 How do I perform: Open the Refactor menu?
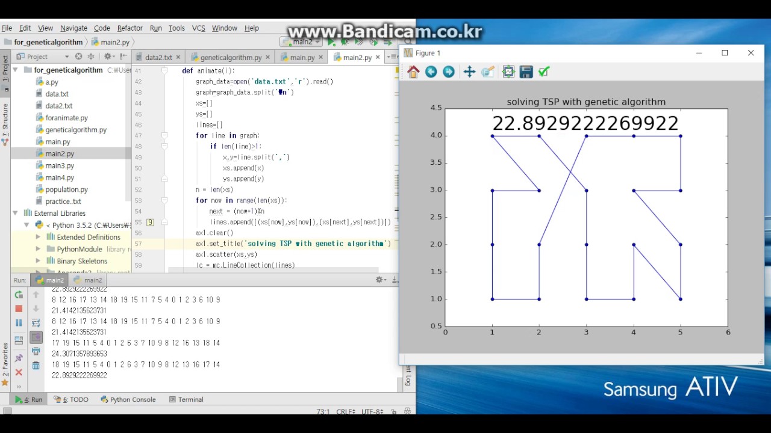point(130,28)
